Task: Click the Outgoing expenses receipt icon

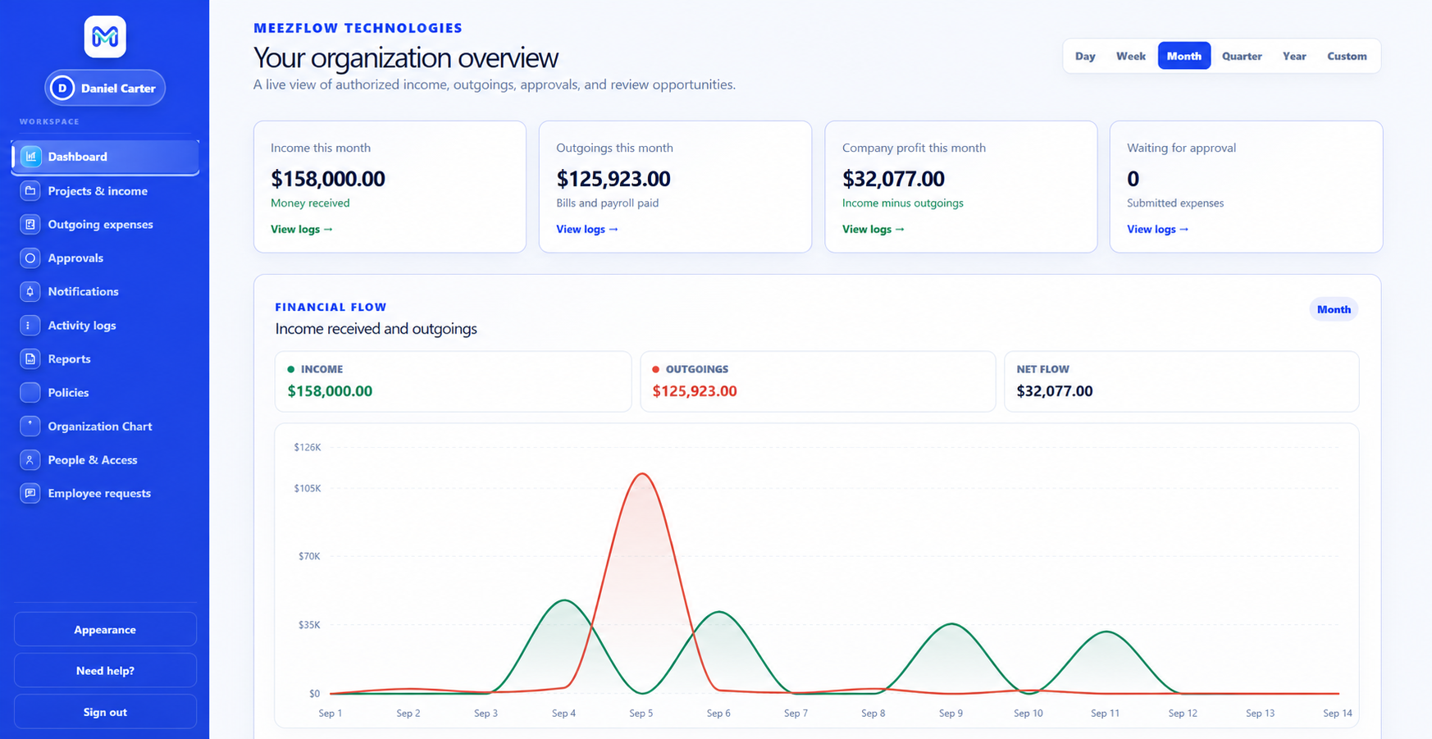Action: point(30,224)
